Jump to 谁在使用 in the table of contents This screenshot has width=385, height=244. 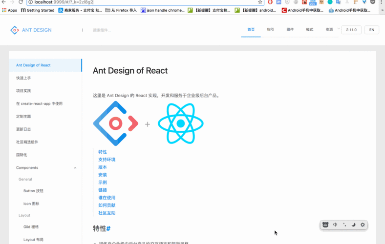(107, 198)
